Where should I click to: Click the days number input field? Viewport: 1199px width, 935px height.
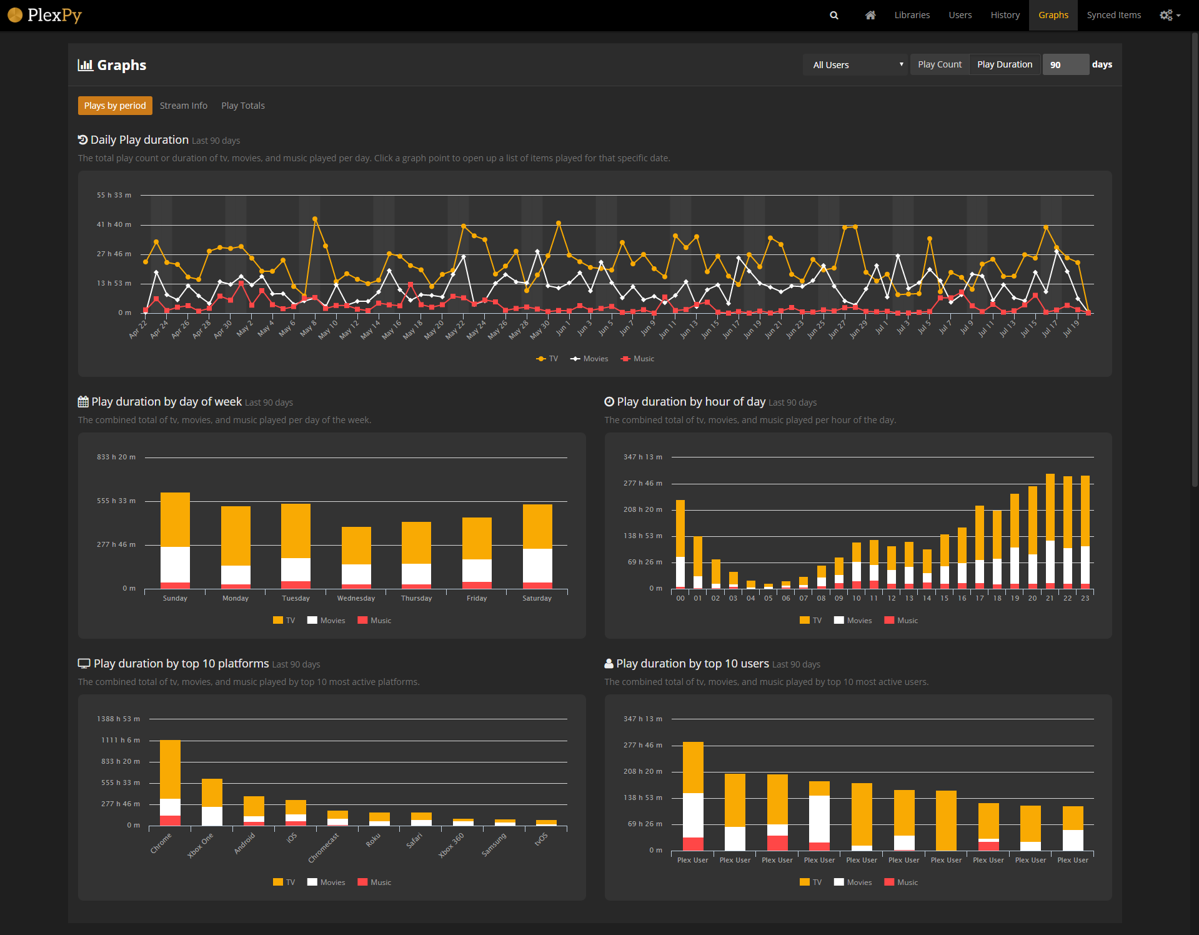click(x=1065, y=65)
